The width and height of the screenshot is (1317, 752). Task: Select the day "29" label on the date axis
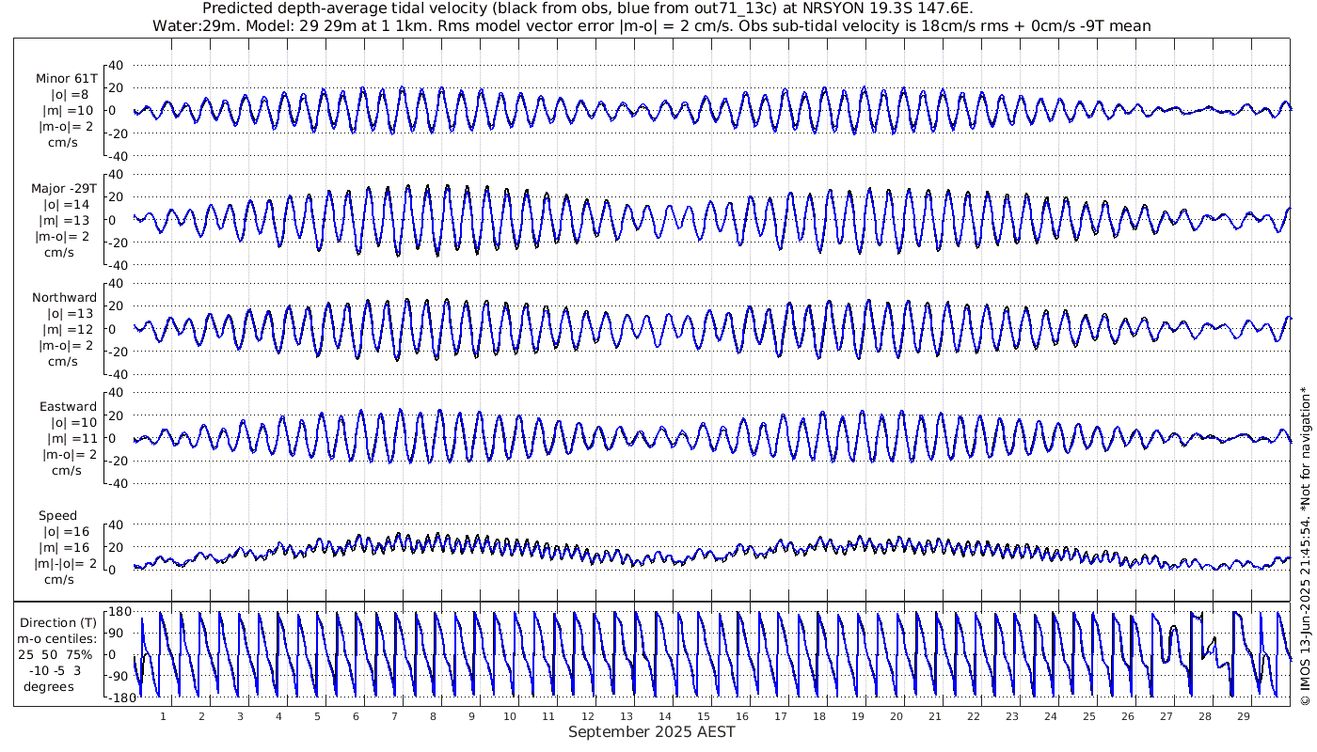coord(1244,716)
